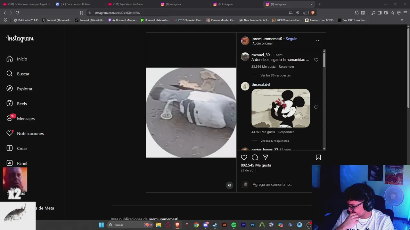Open Brave Leo AI sparkle icon

point(392,13)
